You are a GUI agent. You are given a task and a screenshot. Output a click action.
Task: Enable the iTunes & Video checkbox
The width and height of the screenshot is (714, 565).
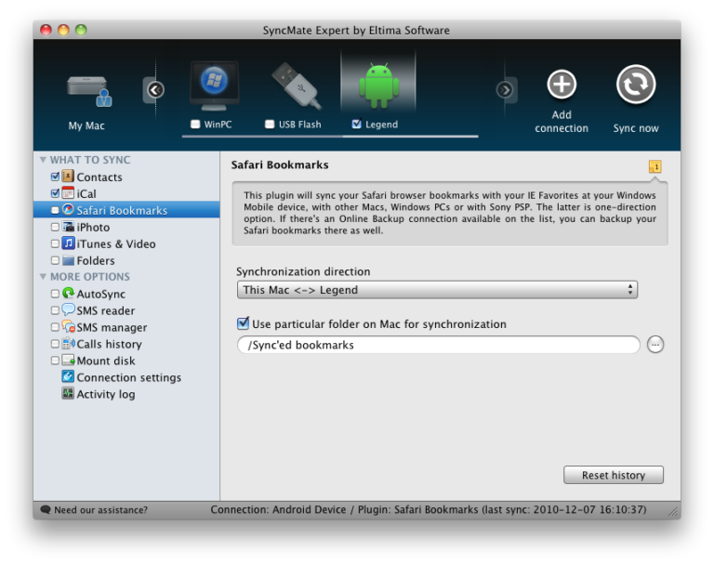56,243
